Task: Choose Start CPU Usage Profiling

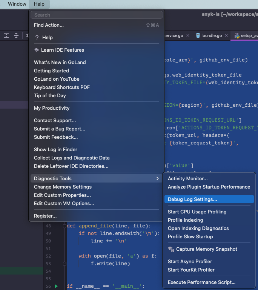Action: (x=197, y=212)
